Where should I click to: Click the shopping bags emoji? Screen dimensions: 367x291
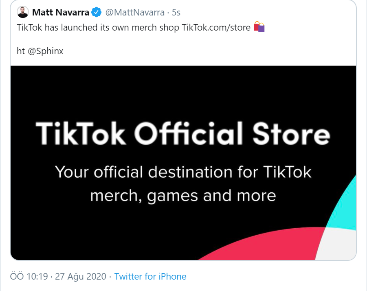[x=259, y=27]
